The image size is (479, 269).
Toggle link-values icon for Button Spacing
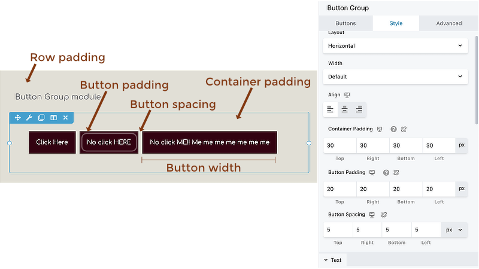click(384, 215)
